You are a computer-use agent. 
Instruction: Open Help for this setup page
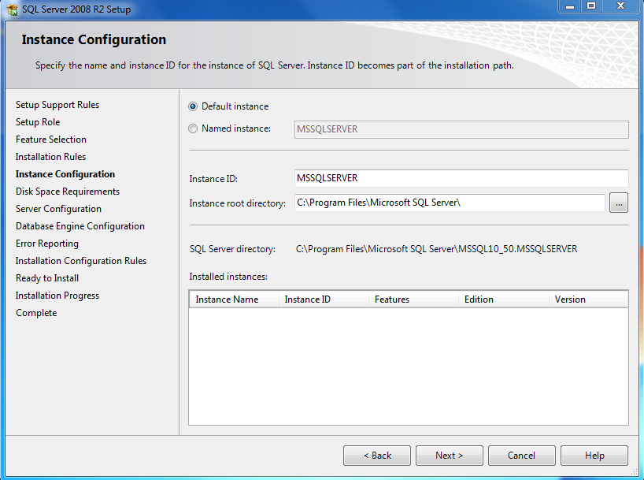pyautogui.click(x=594, y=456)
